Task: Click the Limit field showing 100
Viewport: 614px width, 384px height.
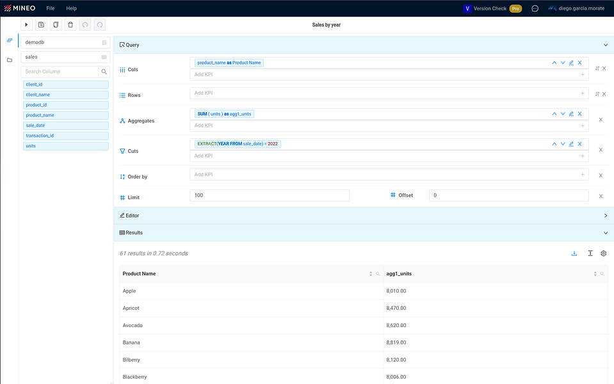Action: pyautogui.click(x=270, y=195)
